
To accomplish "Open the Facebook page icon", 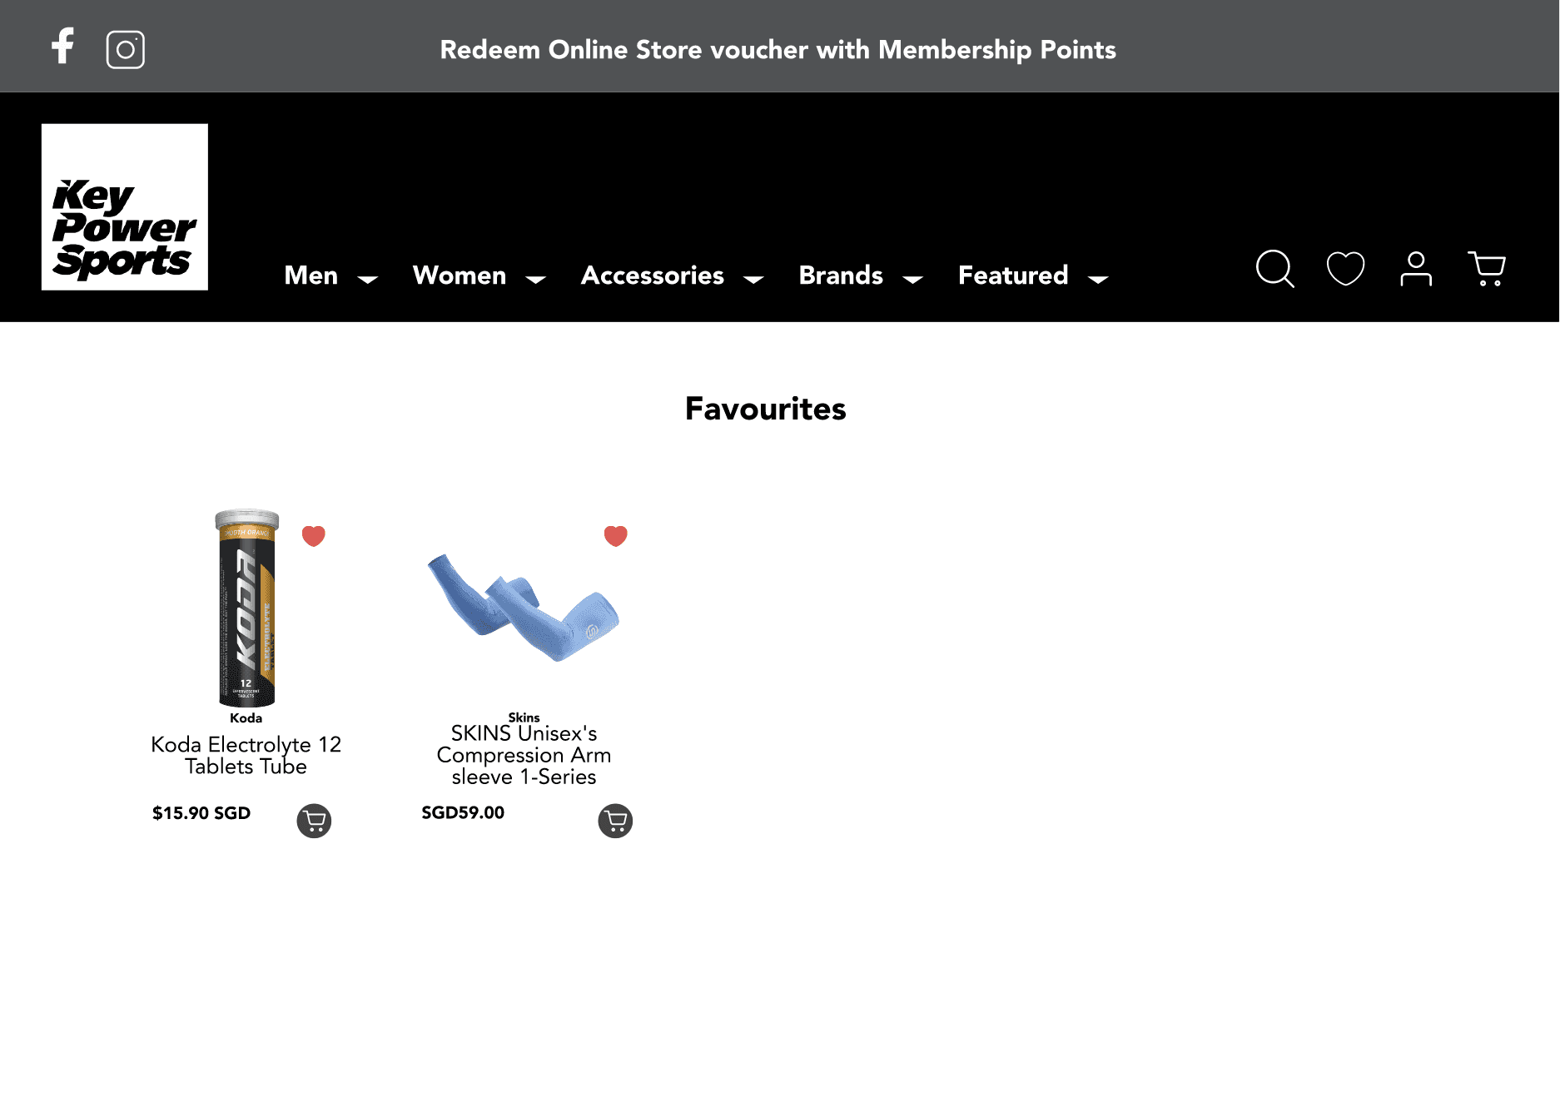I will 62,47.
